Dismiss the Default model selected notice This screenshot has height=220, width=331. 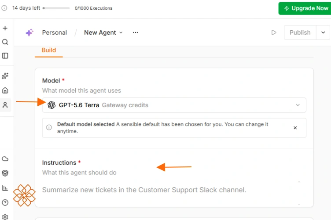click(x=295, y=128)
